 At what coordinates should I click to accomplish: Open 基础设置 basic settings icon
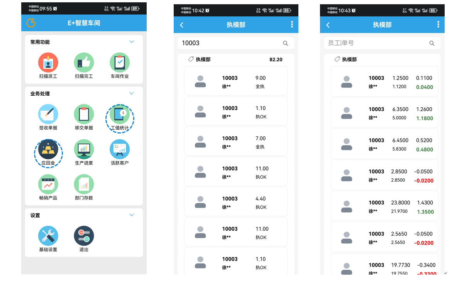(48, 236)
